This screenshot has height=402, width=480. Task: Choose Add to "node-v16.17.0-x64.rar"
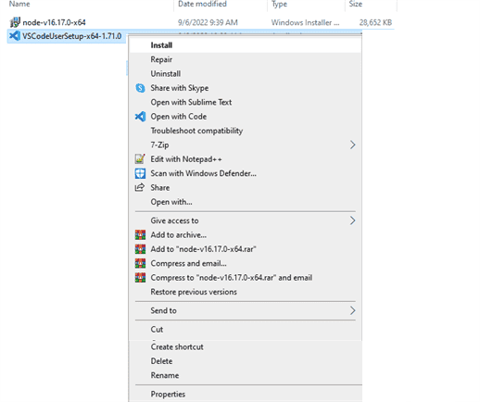pos(246,249)
